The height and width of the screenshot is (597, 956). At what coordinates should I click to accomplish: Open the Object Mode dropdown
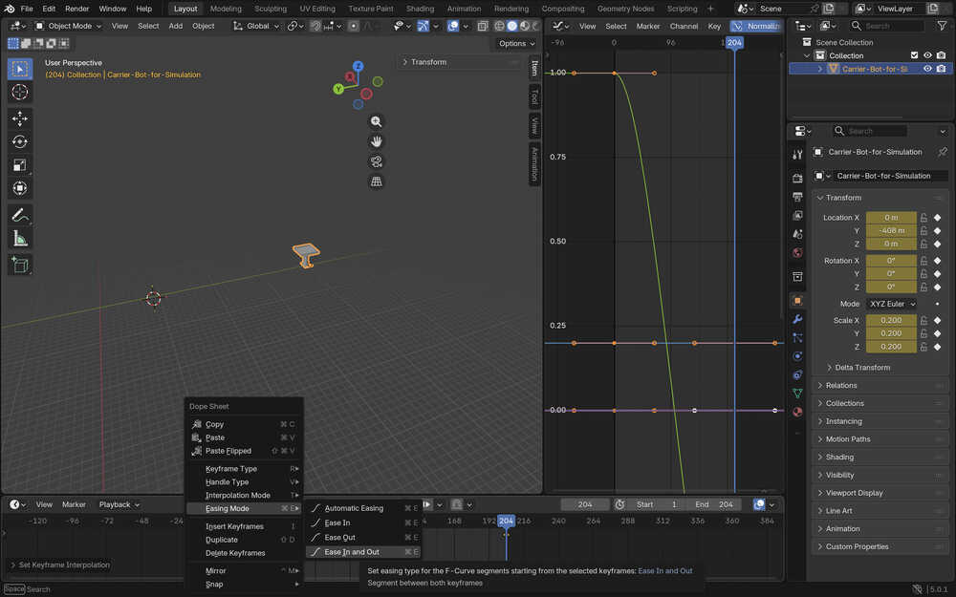pyautogui.click(x=69, y=26)
